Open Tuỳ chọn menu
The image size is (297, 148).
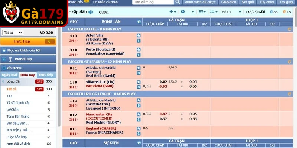pos(267,2)
